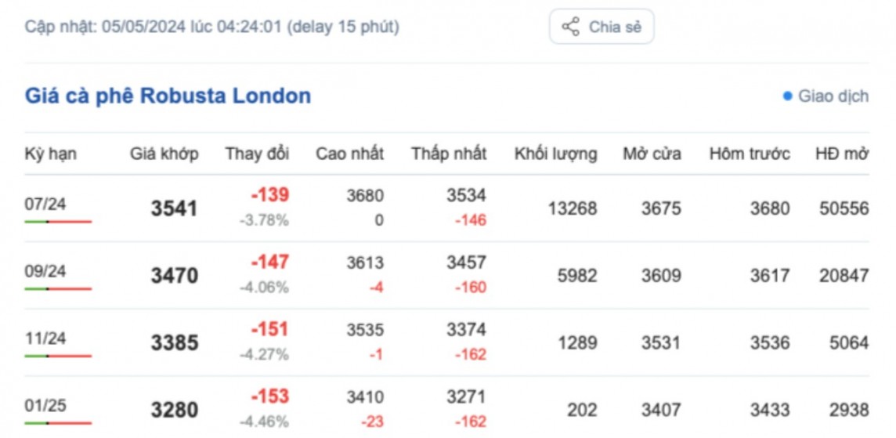Select the 11/24 contract term

pos(45,338)
